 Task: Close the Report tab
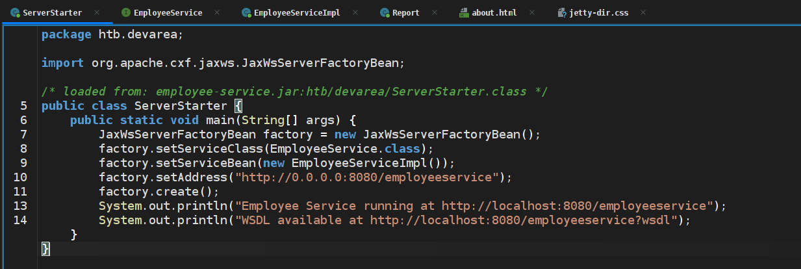click(x=434, y=12)
